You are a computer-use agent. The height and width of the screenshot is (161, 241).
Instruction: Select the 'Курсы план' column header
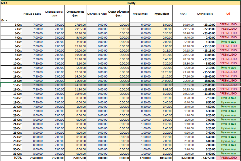pyautogui.click(x=140, y=14)
